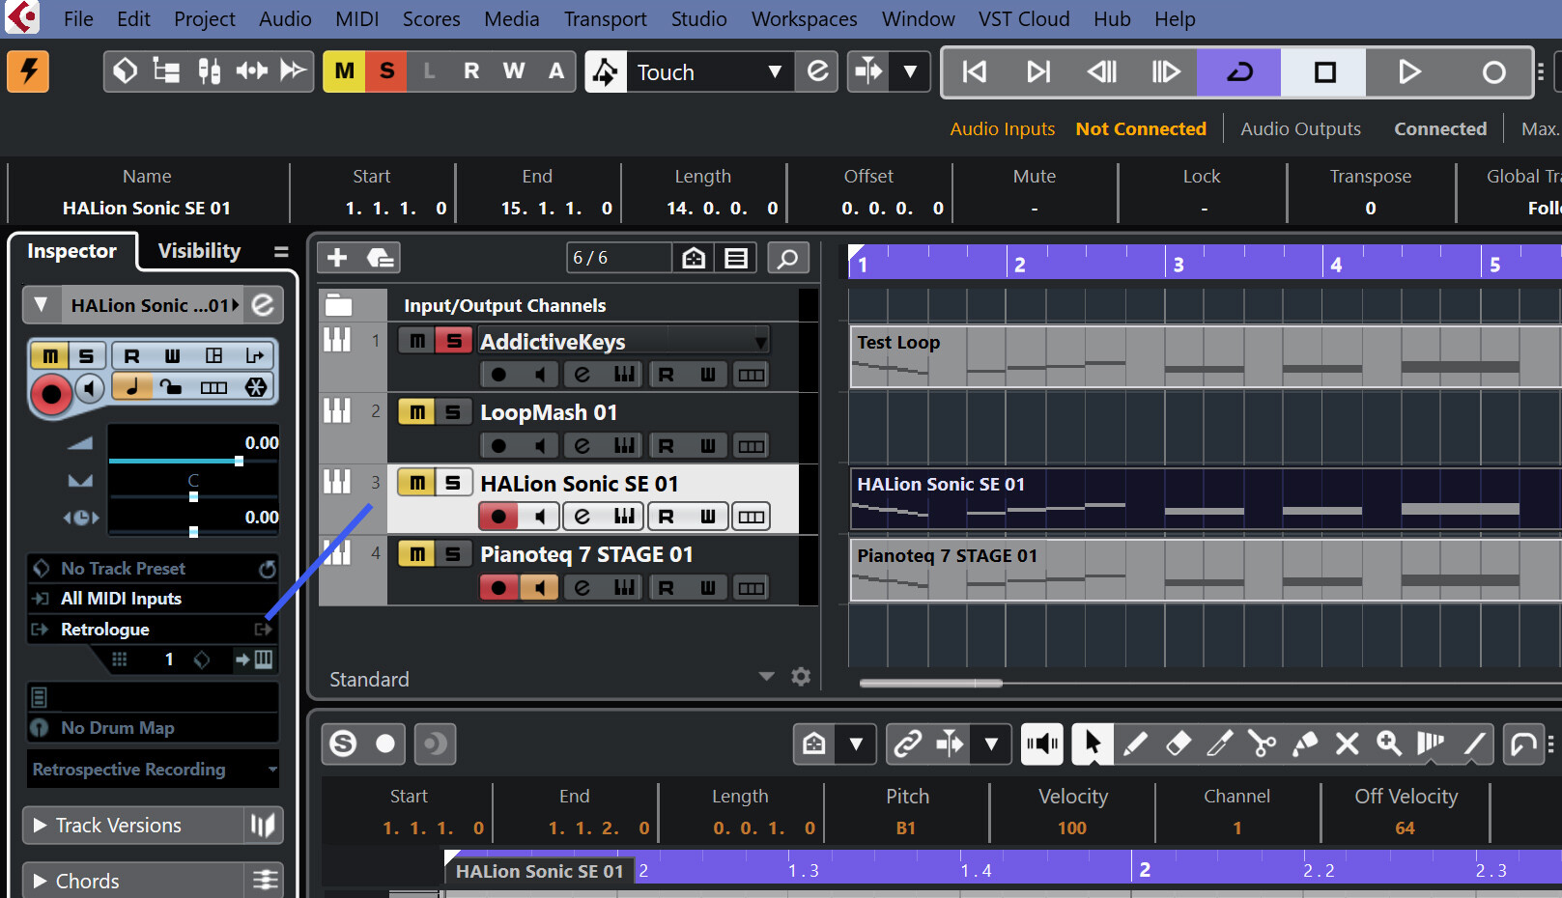Open the track search magnifier
1562x898 pixels.
pos(788,258)
